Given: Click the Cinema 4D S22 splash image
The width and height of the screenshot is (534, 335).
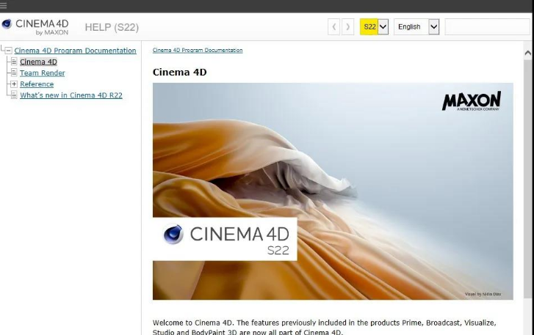Looking at the screenshot, I should coord(333,191).
